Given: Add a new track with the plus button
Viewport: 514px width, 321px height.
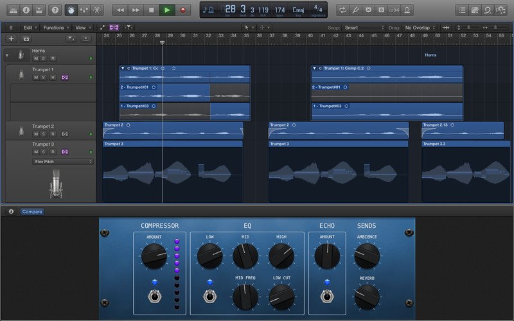Looking at the screenshot, I should coord(10,39).
